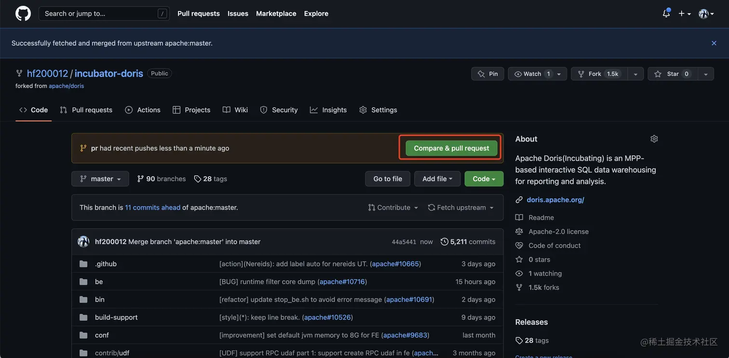This screenshot has width=729, height=358.
Task: Click Compare & pull request button
Action: coord(451,148)
